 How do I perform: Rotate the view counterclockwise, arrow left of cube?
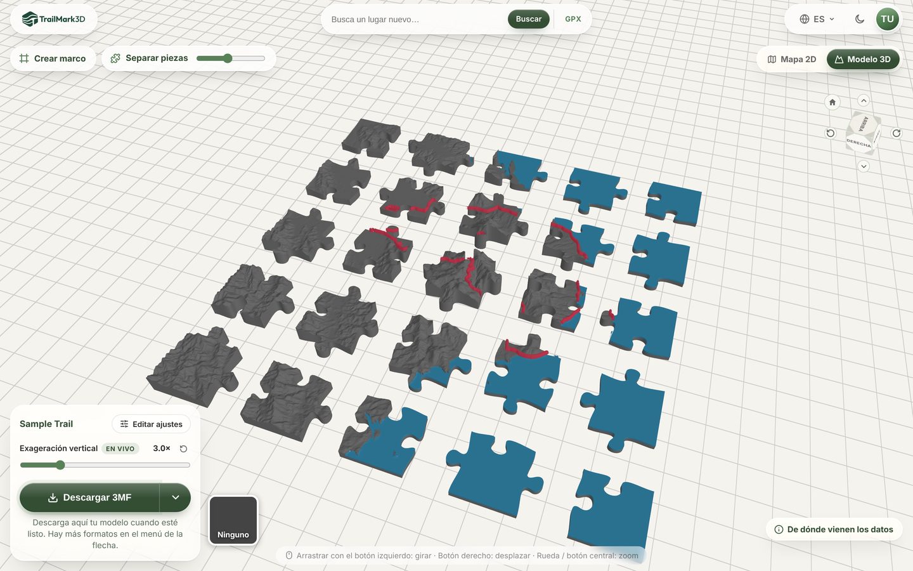(x=831, y=133)
